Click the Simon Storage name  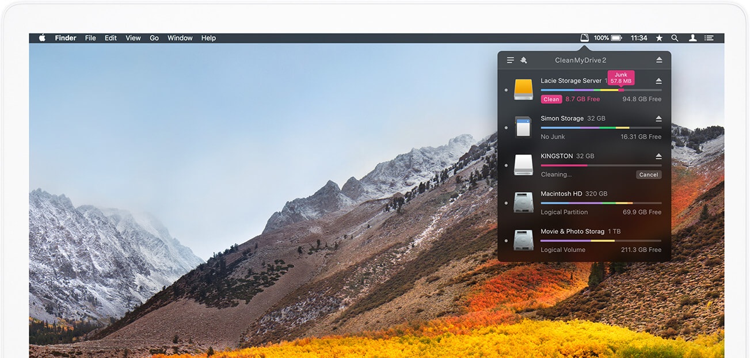562,119
